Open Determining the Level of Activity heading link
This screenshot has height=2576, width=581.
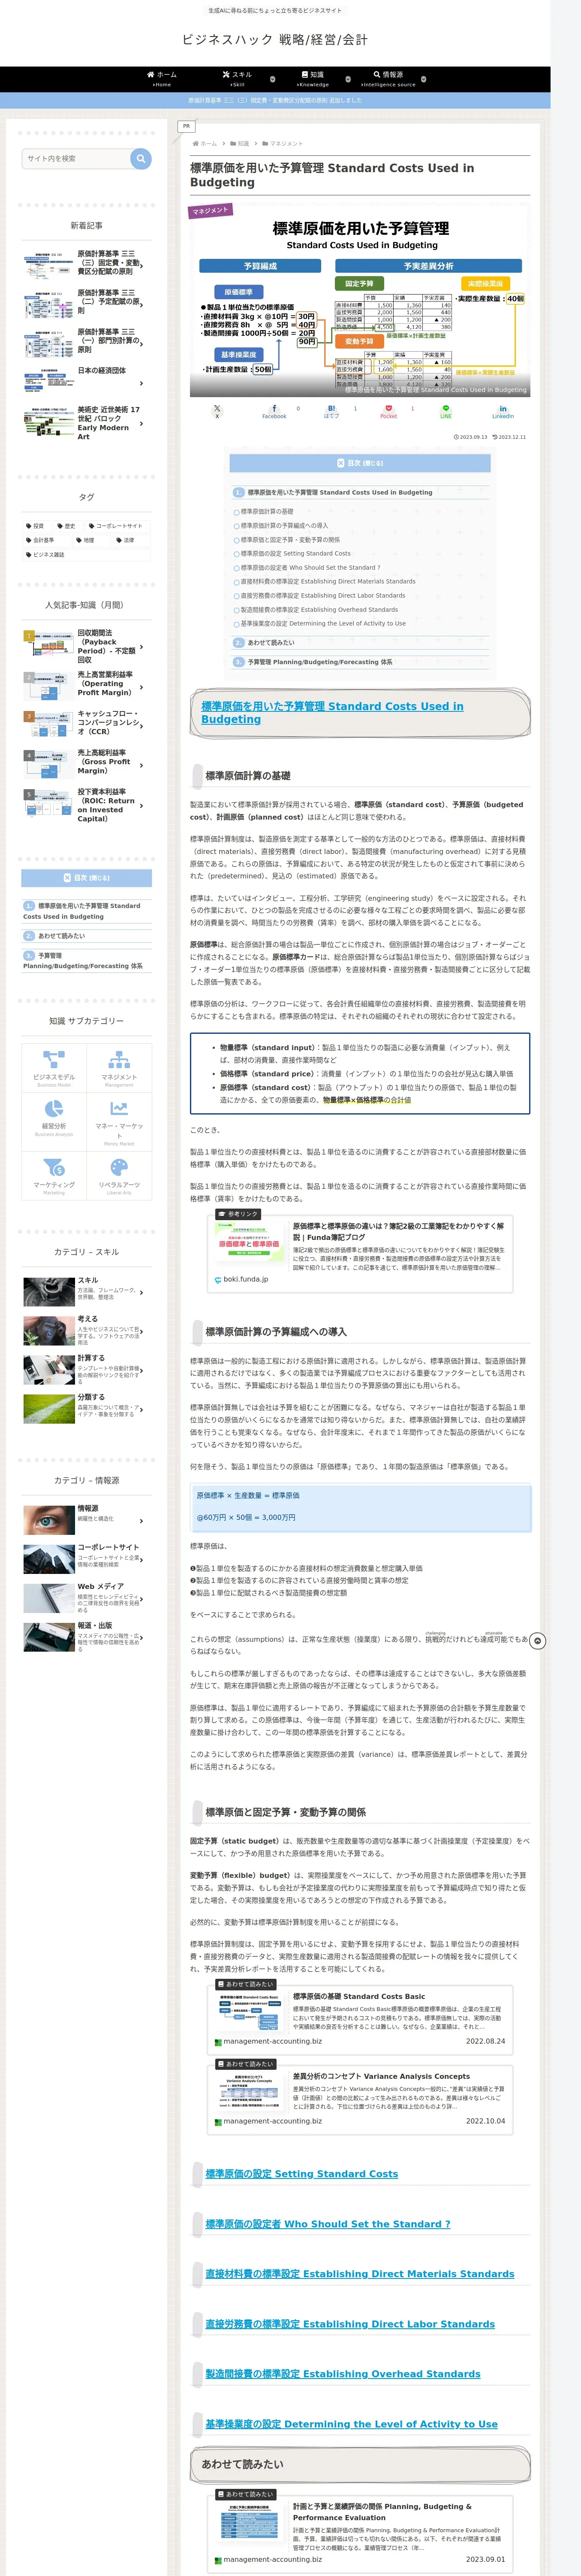(x=352, y=2423)
